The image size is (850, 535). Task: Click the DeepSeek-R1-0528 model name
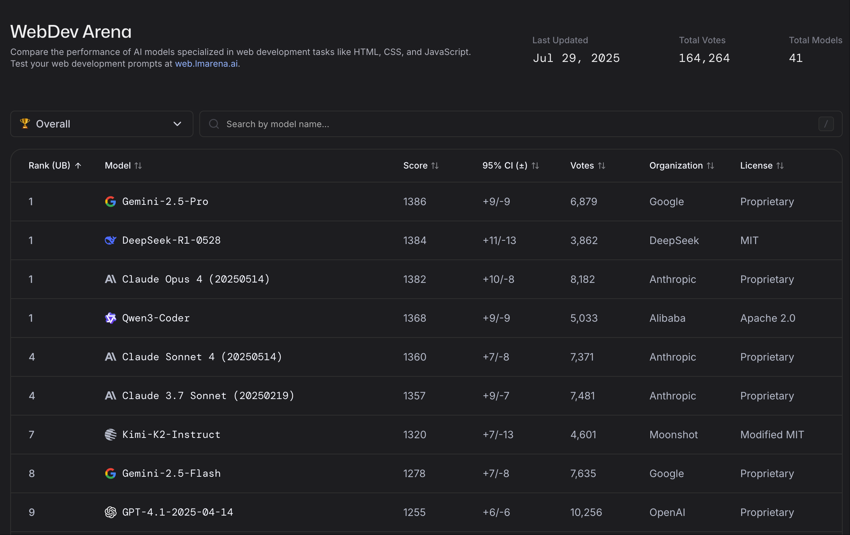tap(171, 240)
